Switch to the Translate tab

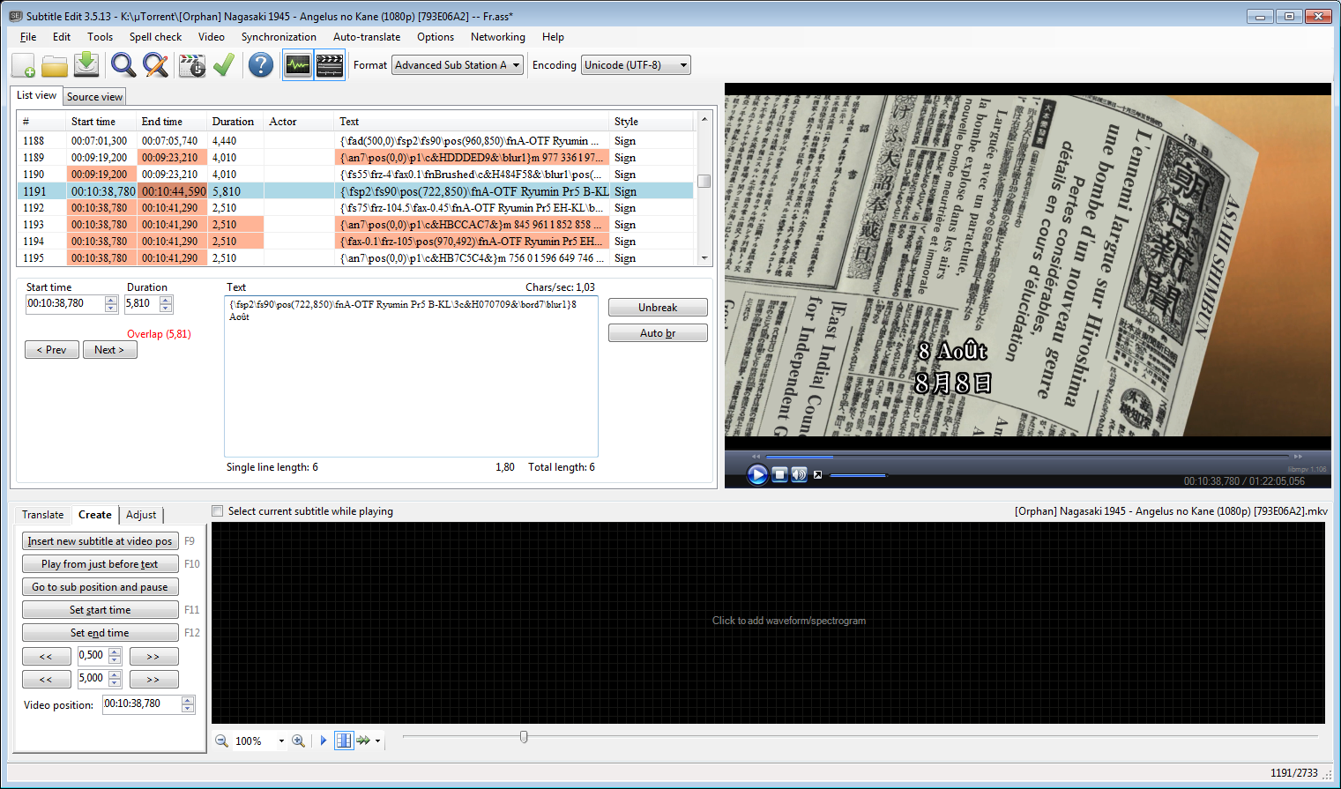pos(42,515)
